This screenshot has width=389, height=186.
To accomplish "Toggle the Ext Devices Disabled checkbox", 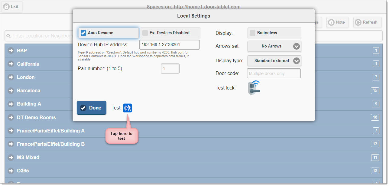I will coord(145,33).
